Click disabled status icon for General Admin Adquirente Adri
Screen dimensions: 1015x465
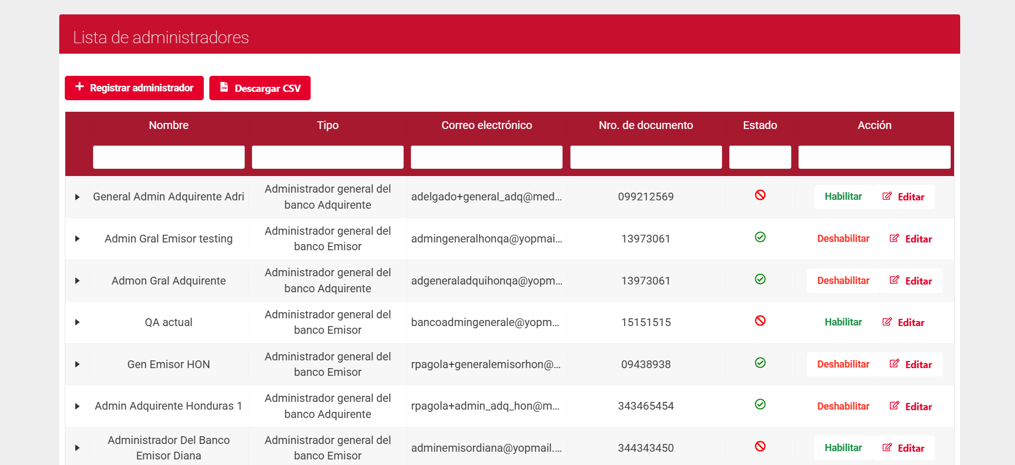click(760, 195)
